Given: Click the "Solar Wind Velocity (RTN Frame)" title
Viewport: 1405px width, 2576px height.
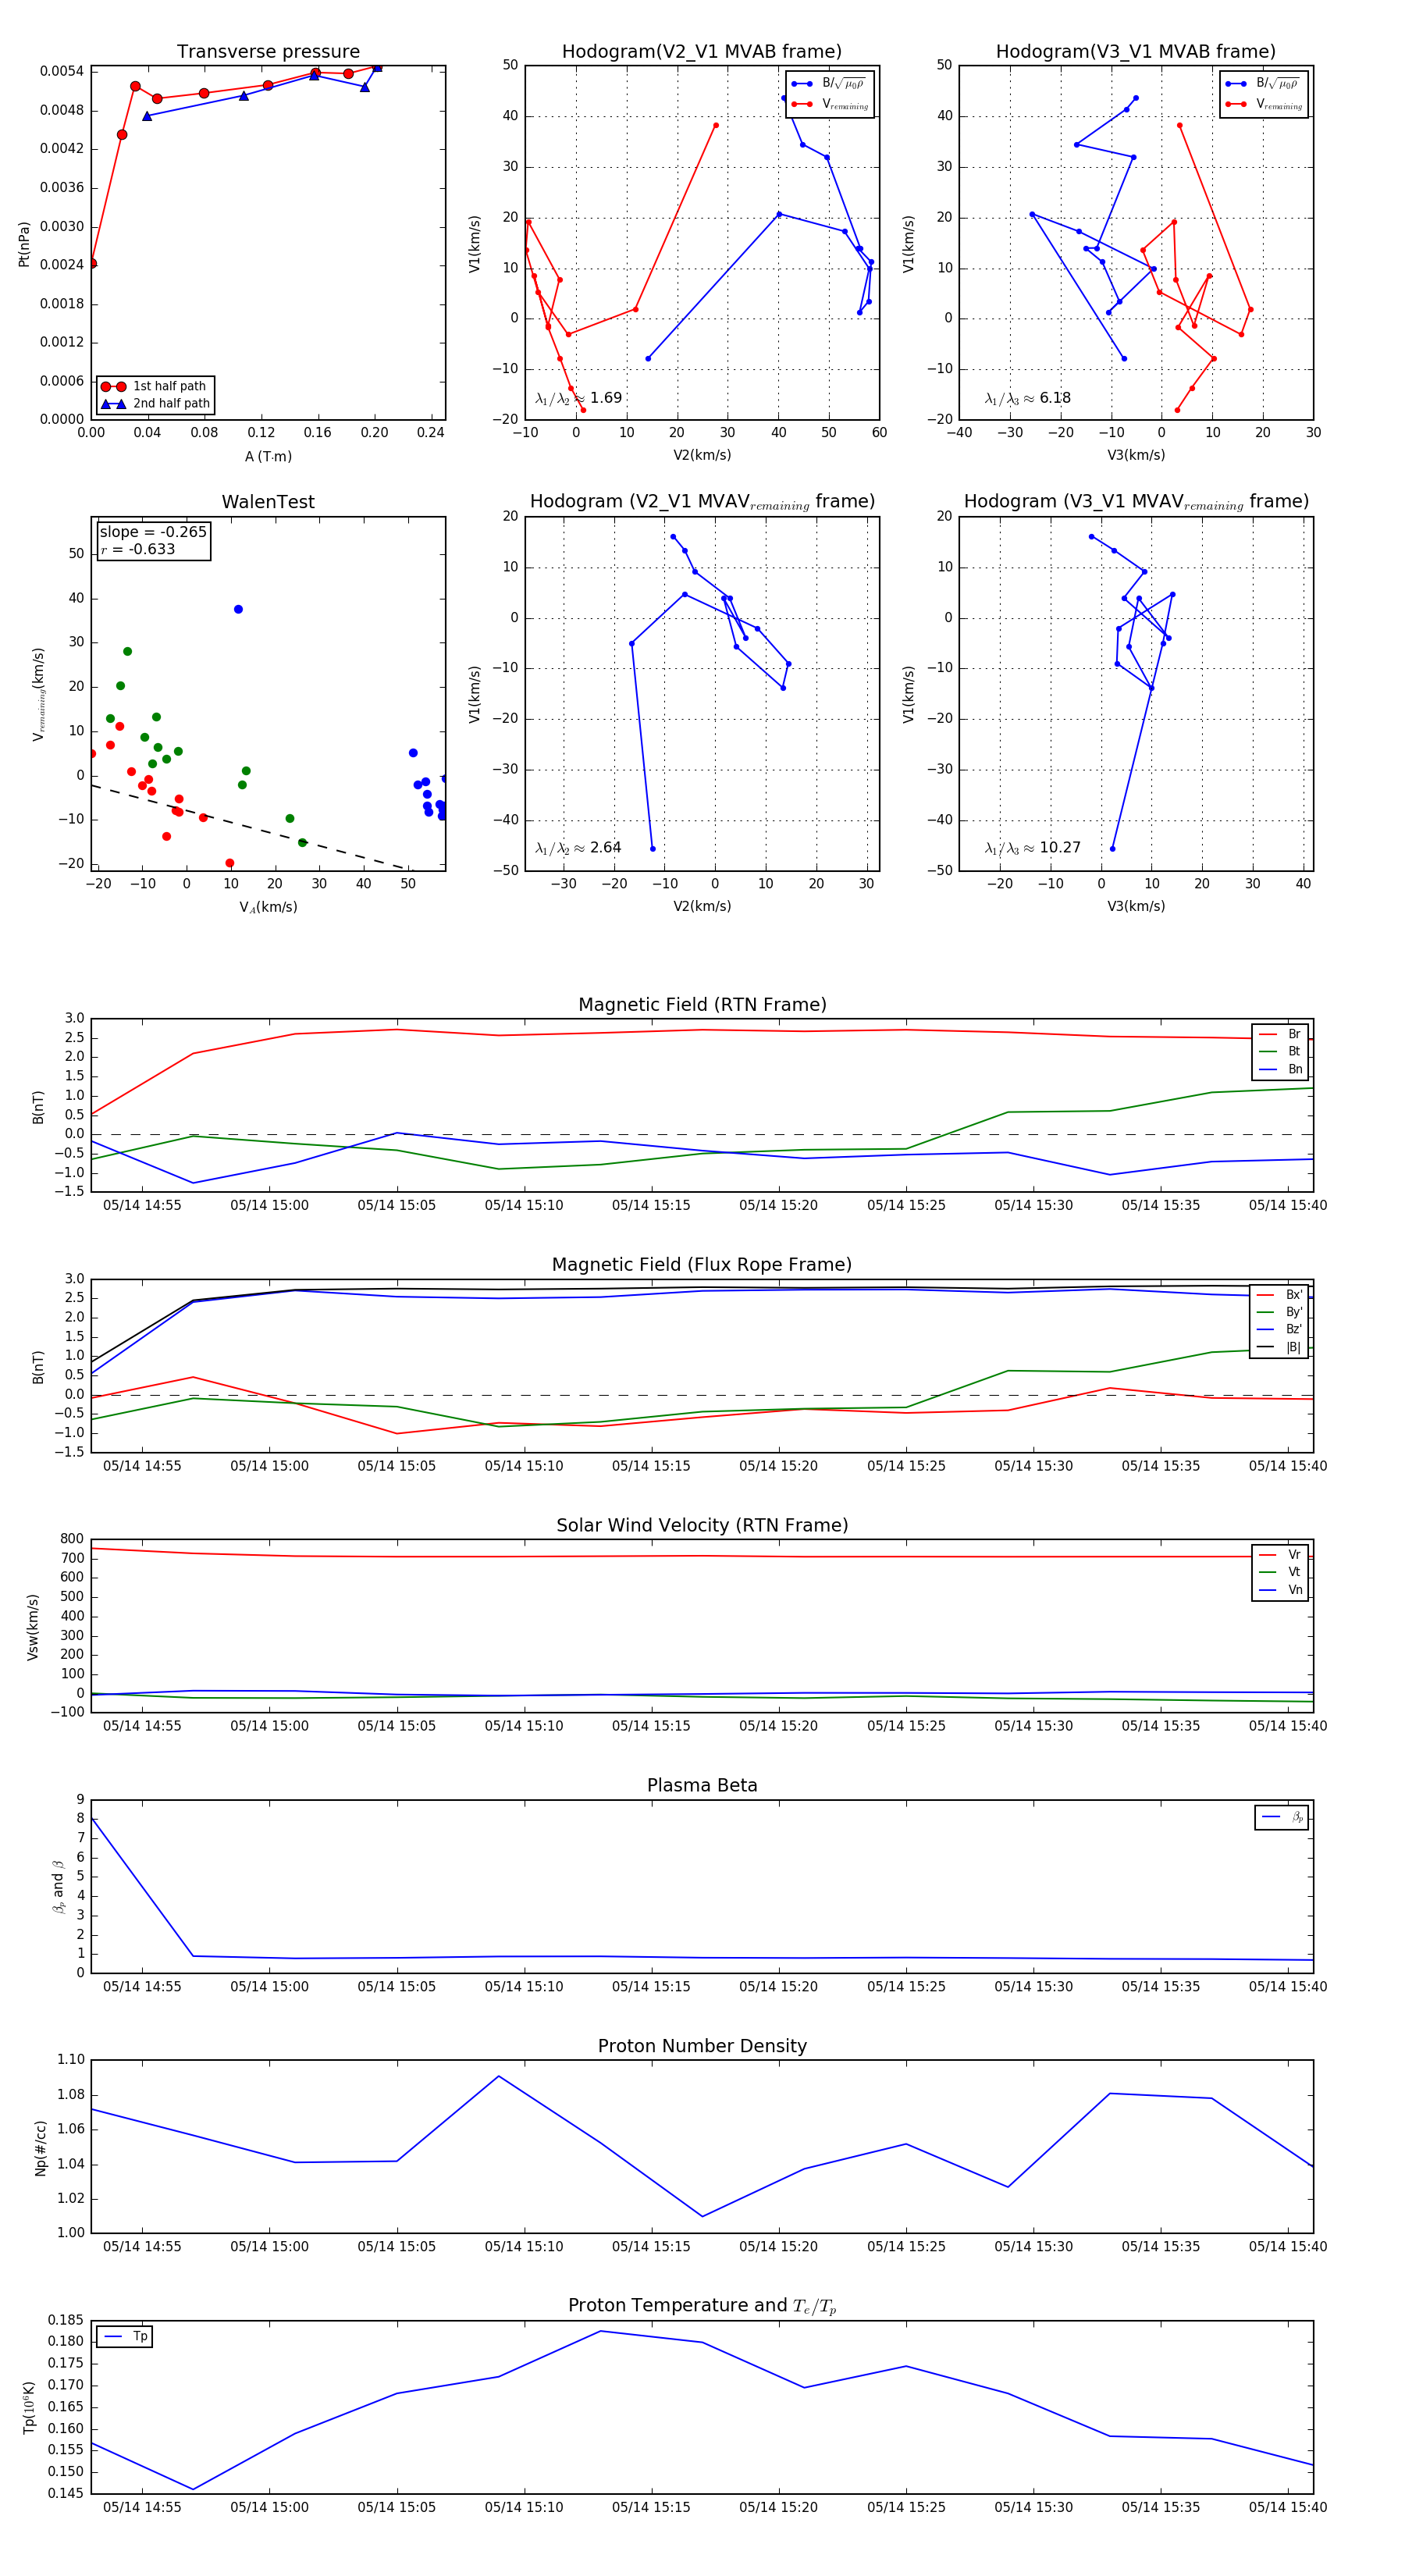Looking at the screenshot, I should pyautogui.click(x=702, y=1525).
